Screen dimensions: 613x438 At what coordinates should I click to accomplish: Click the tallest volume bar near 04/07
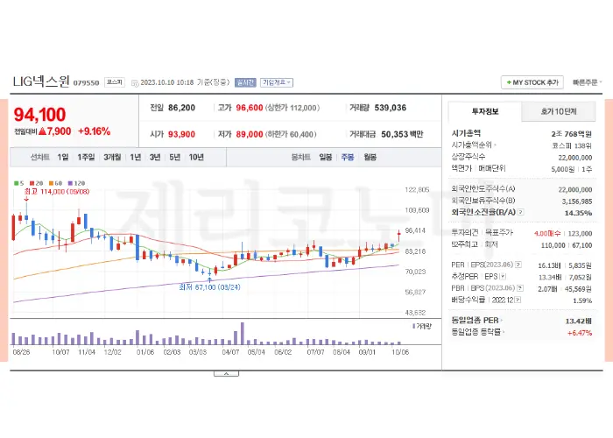coord(243,333)
